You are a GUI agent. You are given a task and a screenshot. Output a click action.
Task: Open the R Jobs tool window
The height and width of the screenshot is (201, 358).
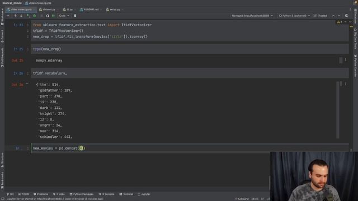pos(59,194)
